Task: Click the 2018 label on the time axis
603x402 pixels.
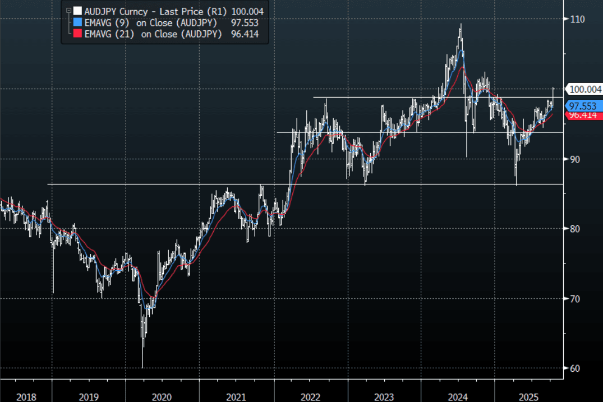Action: [x=27, y=396]
